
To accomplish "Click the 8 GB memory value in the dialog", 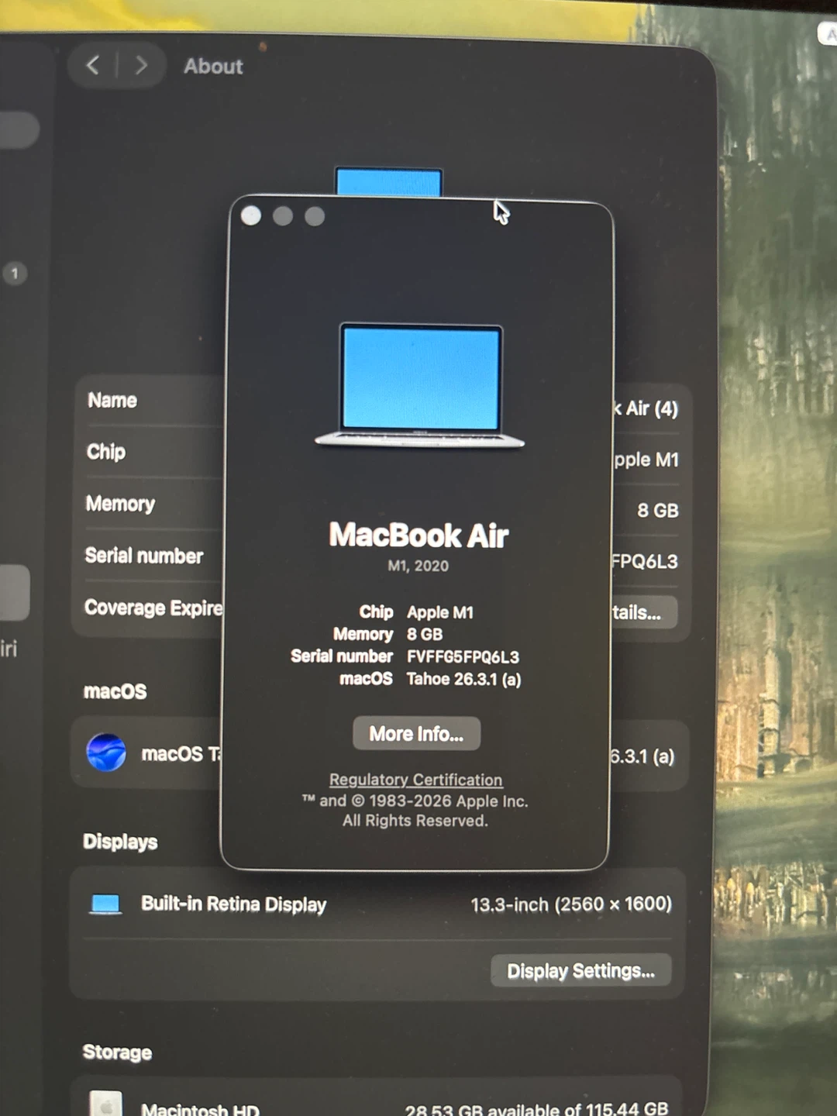I will pyautogui.click(x=425, y=634).
